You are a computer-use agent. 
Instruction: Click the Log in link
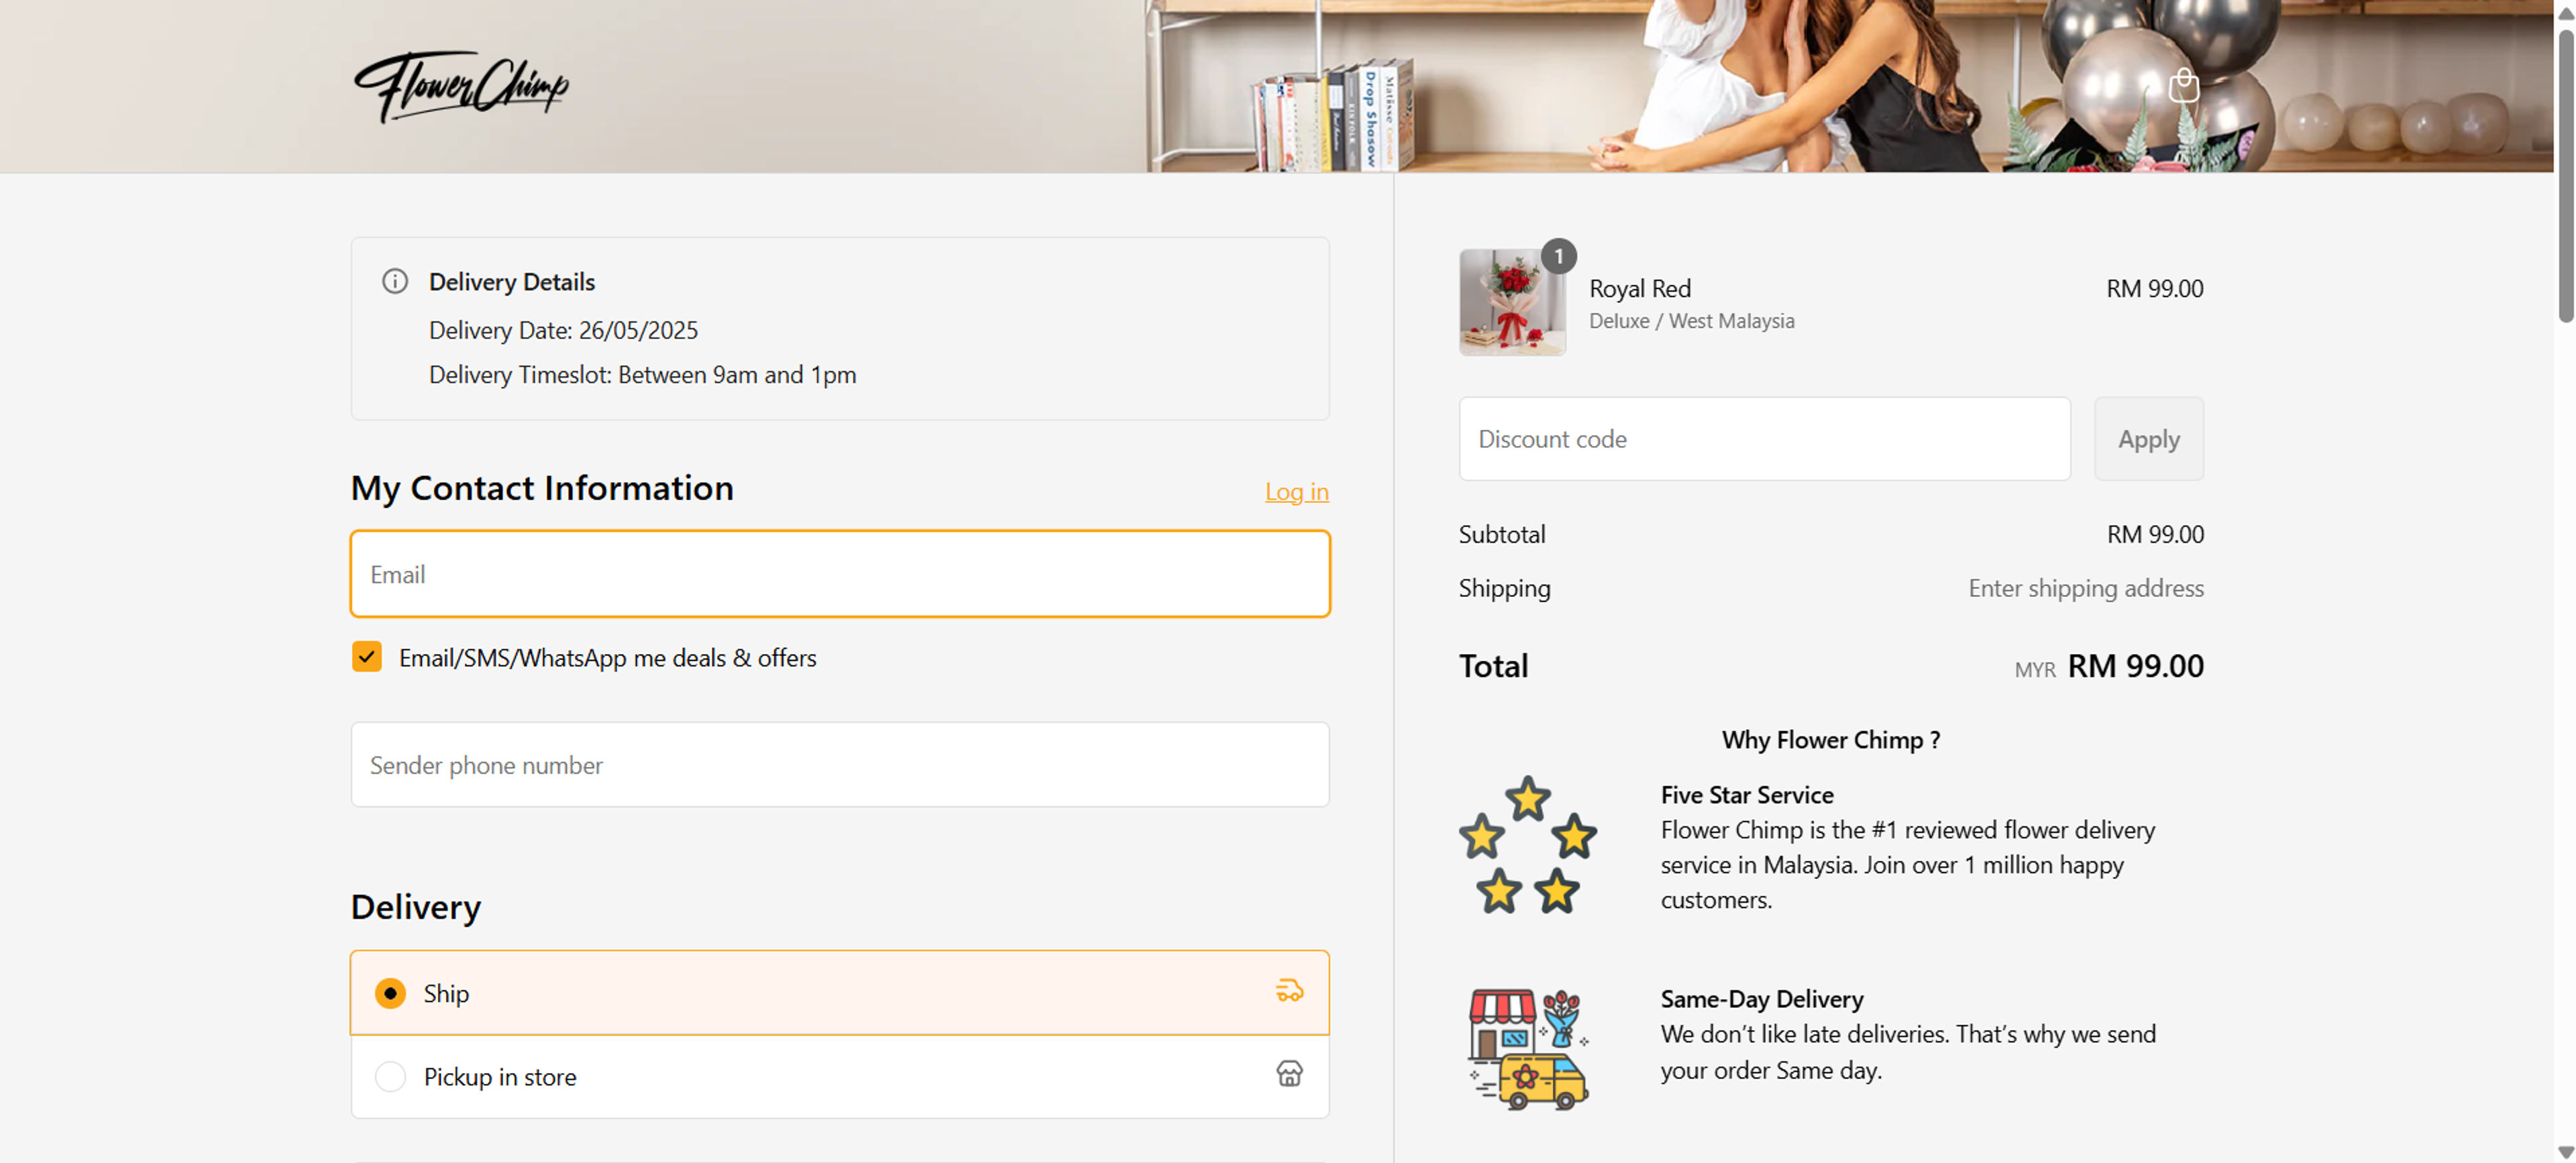tap(1296, 492)
